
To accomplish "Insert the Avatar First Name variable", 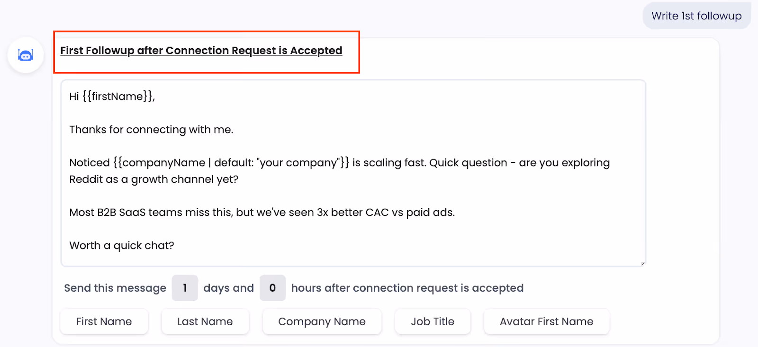I will click(x=546, y=321).
